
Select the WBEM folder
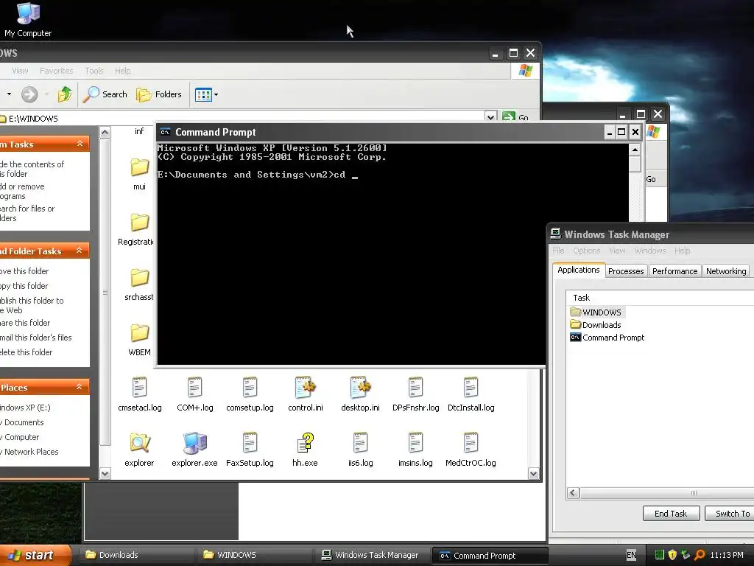(139, 340)
